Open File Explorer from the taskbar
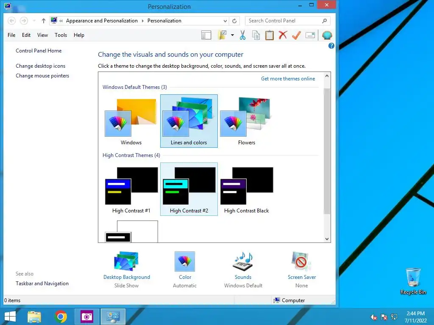Viewport: 434px width, 325px height. (x=34, y=317)
